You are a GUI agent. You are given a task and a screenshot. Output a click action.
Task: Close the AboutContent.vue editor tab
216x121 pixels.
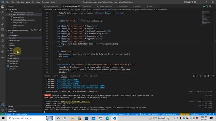pyautogui.click(x=79, y=6)
